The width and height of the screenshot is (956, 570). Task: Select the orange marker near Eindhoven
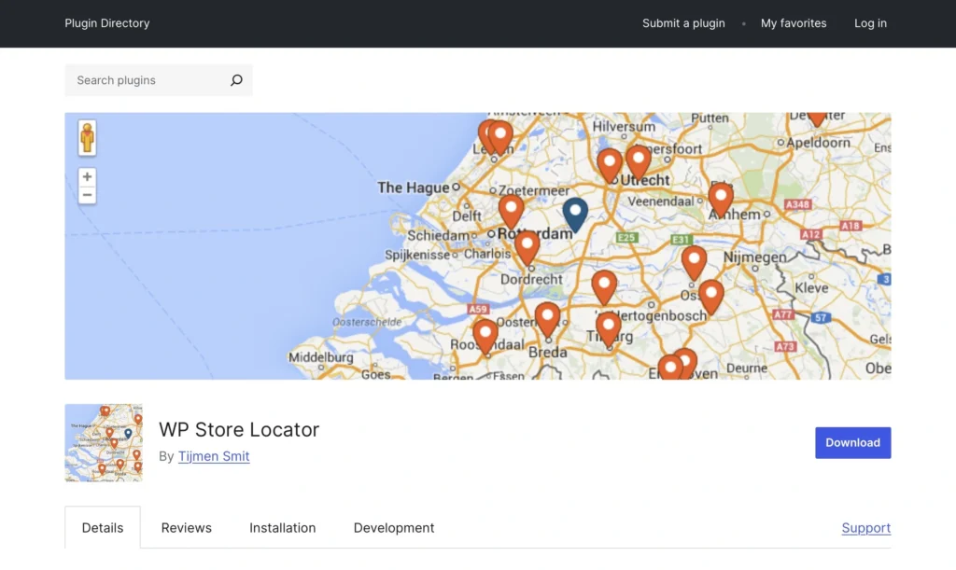coord(670,366)
